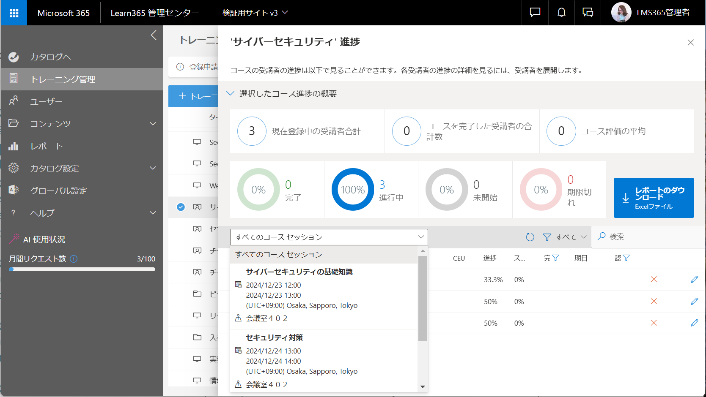Image resolution: width=706 pixels, height=397 pixels.
Task: Expand the ヘルプ submenu chevron
Action: tap(153, 213)
